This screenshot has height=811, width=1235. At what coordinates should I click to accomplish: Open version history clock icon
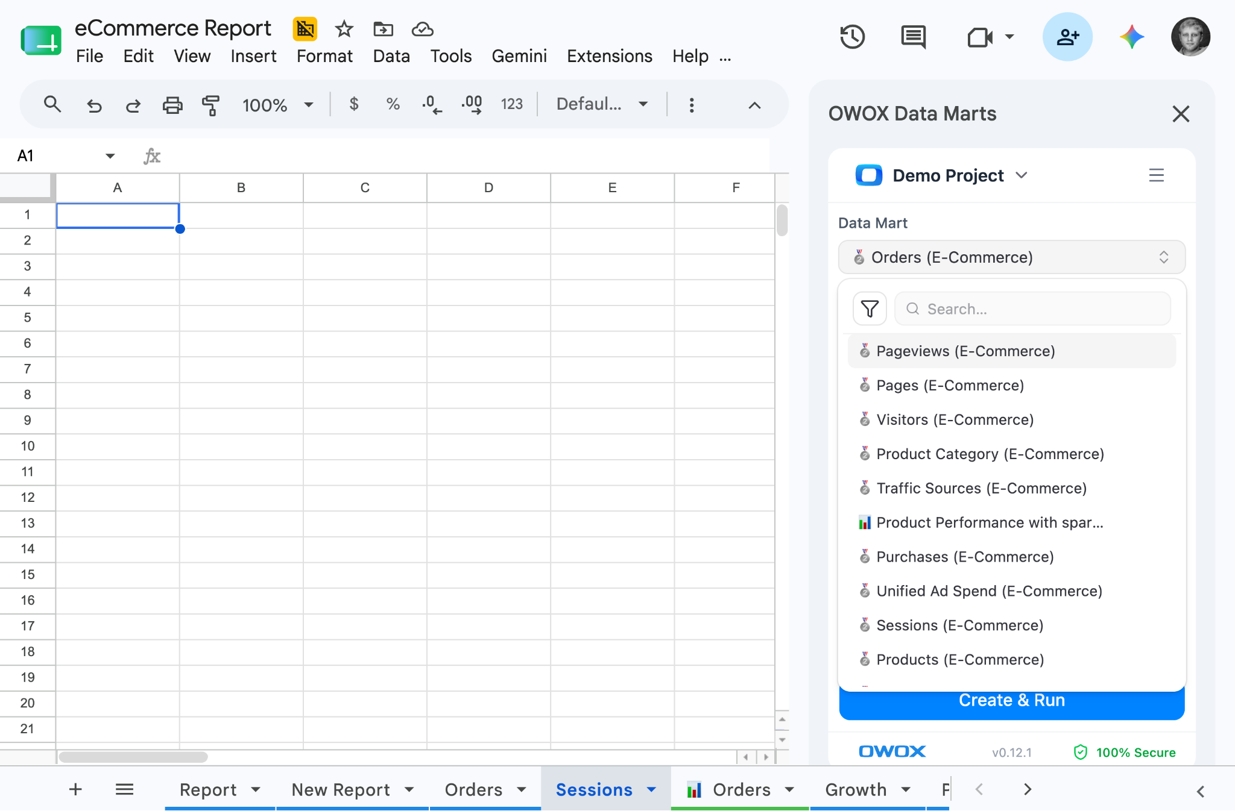(853, 37)
